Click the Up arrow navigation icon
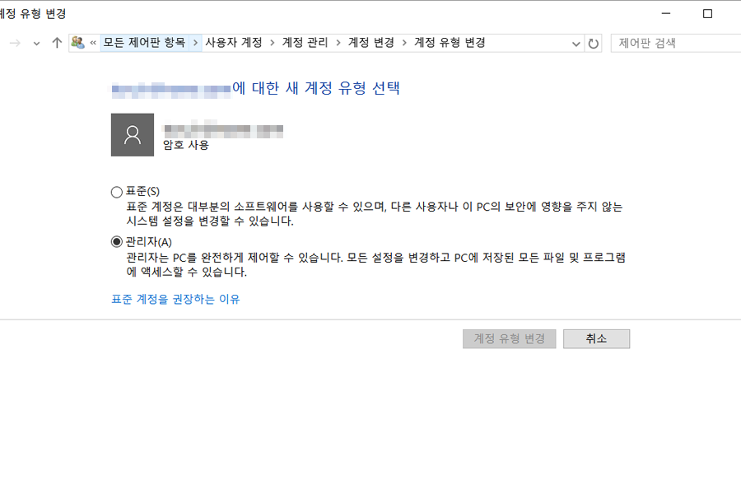 tap(57, 43)
